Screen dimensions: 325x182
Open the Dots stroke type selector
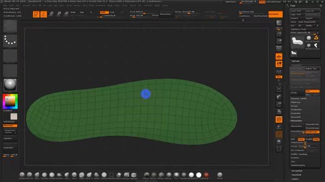[x=10, y=41]
